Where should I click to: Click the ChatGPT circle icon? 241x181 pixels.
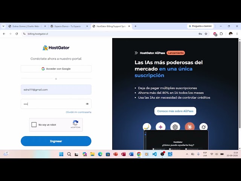[x=175, y=127]
